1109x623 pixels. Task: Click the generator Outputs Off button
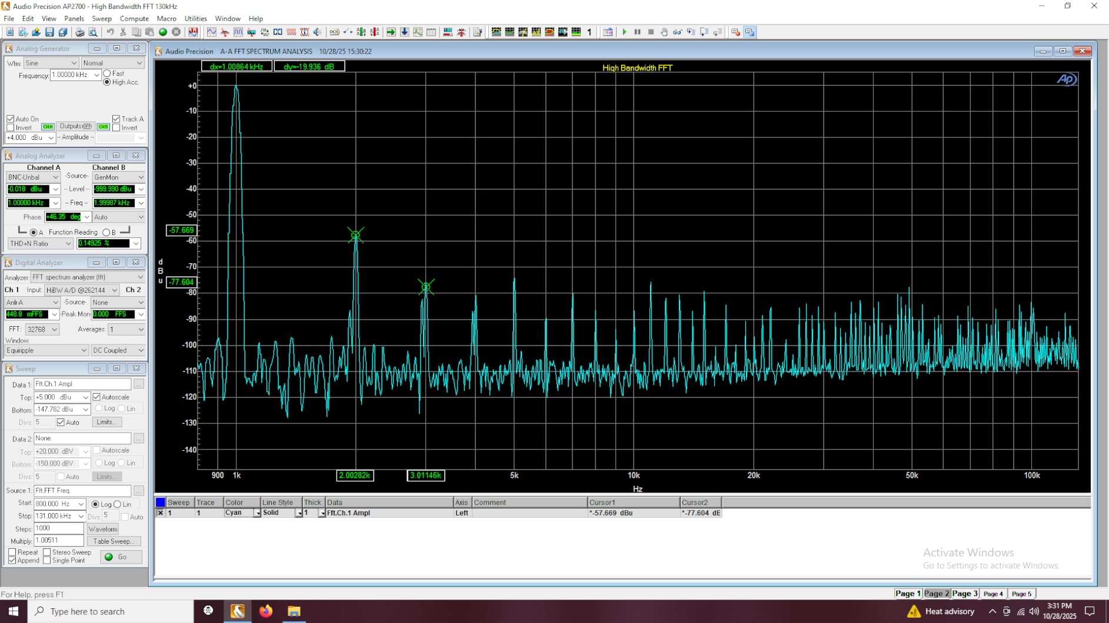point(76,126)
